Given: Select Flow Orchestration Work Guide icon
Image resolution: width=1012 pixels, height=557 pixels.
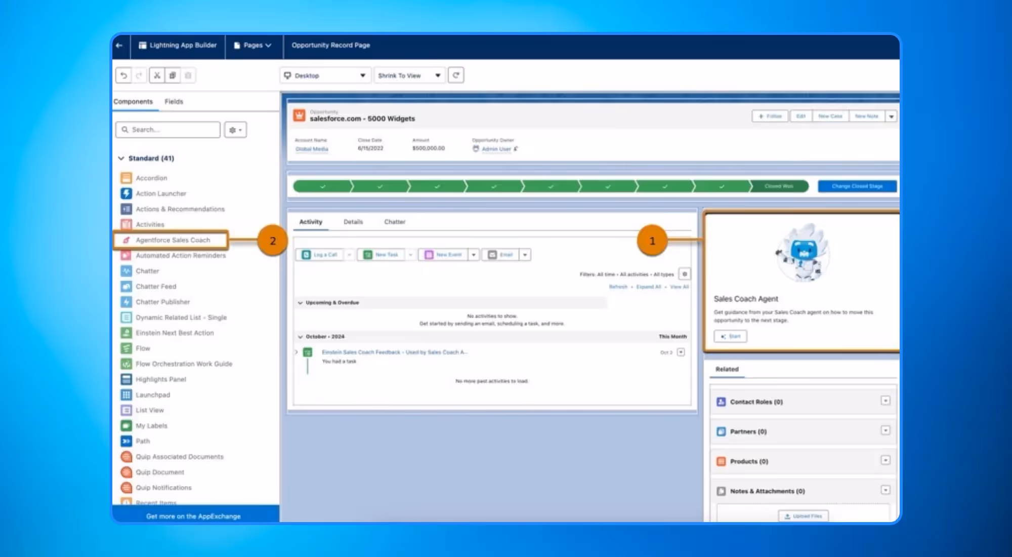Looking at the screenshot, I should click(126, 364).
